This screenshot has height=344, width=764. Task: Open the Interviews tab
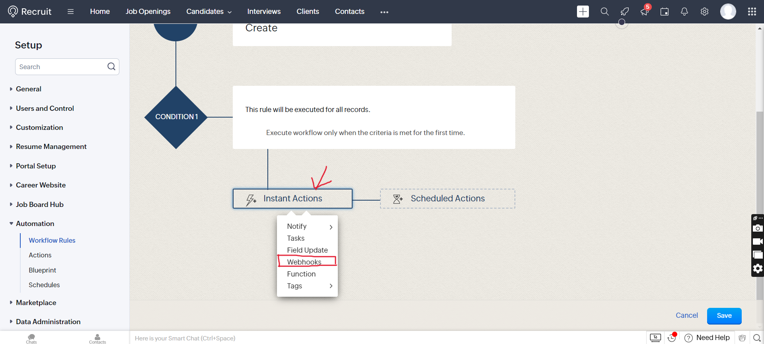pyautogui.click(x=264, y=12)
